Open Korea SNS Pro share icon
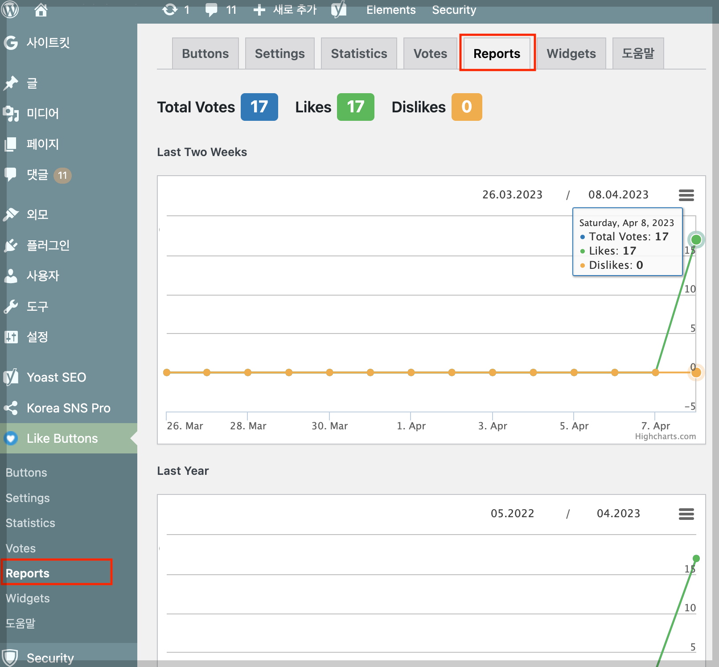719x667 pixels. [11, 408]
